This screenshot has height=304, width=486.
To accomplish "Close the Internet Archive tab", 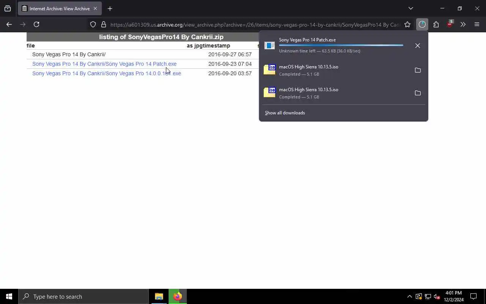I will point(95,8).
